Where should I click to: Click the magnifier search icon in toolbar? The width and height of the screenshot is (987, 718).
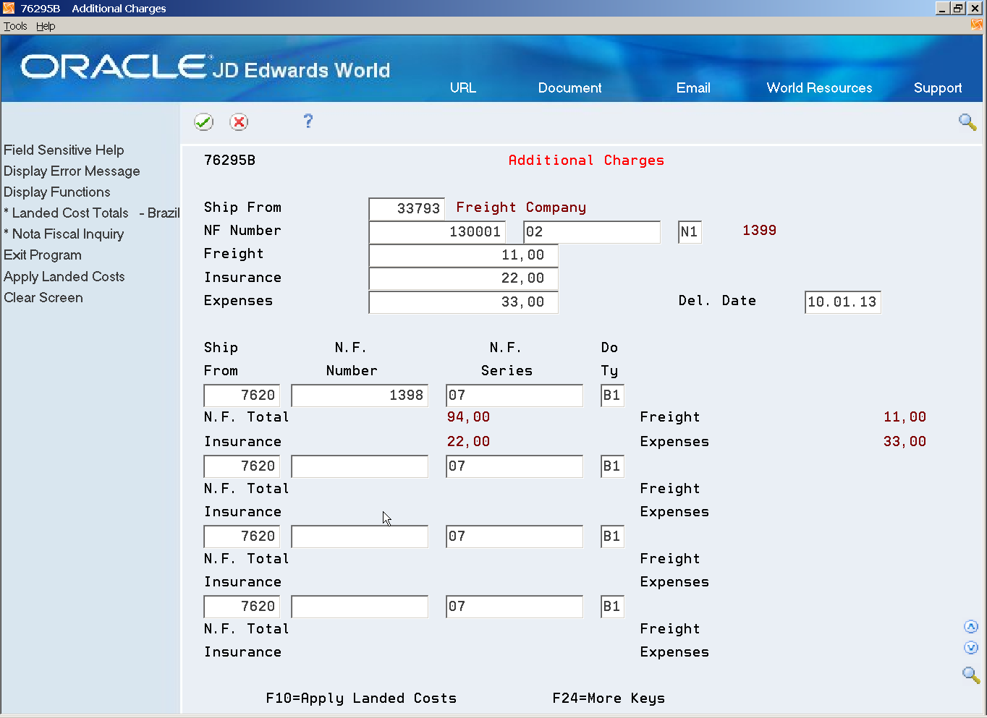click(967, 121)
